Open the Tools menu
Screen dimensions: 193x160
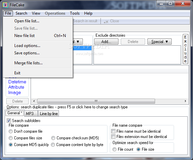point(75,13)
